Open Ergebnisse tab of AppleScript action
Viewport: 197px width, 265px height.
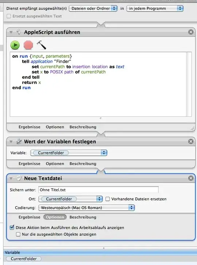[30, 127]
